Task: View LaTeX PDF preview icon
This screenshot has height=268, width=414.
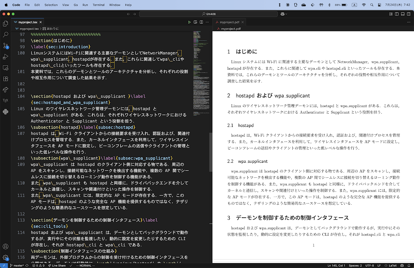Action: coord(195,23)
